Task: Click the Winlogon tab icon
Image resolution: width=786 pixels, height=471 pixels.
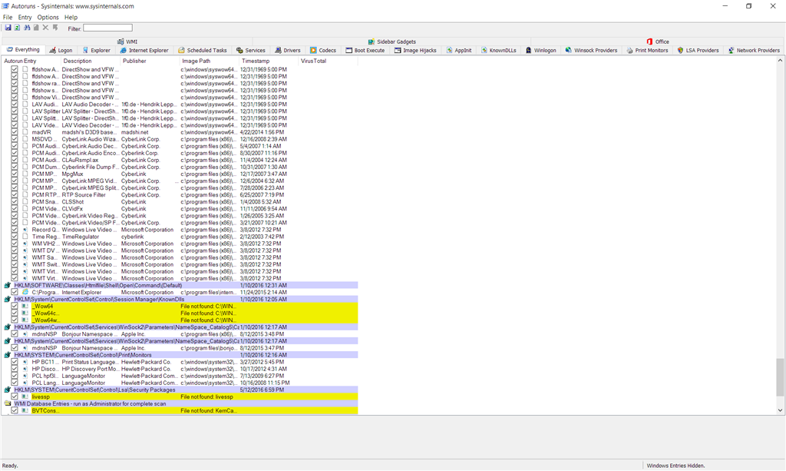Action: (x=528, y=50)
